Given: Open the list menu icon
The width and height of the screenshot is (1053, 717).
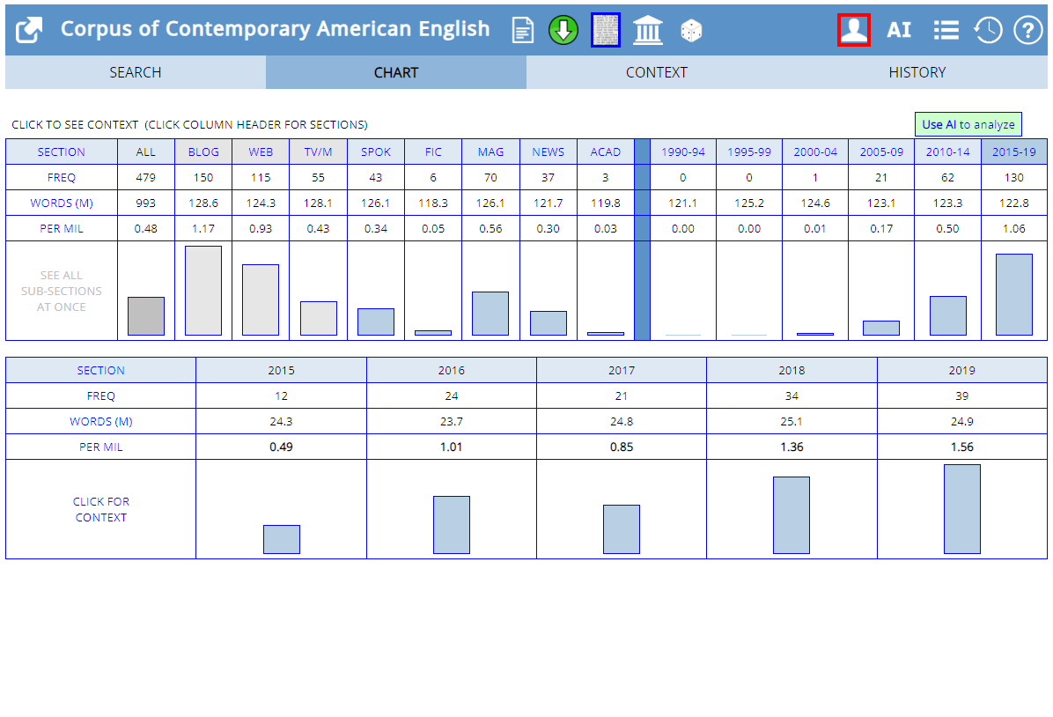Looking at the screenshot, I should [946, 31].
